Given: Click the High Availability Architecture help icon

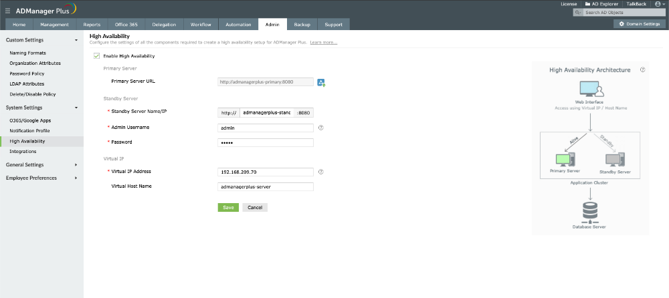Looking at the screenshot, I should (x=642, y=69).
